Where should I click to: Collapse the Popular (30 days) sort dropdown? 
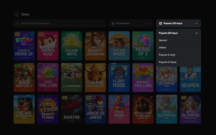(178, 23)
